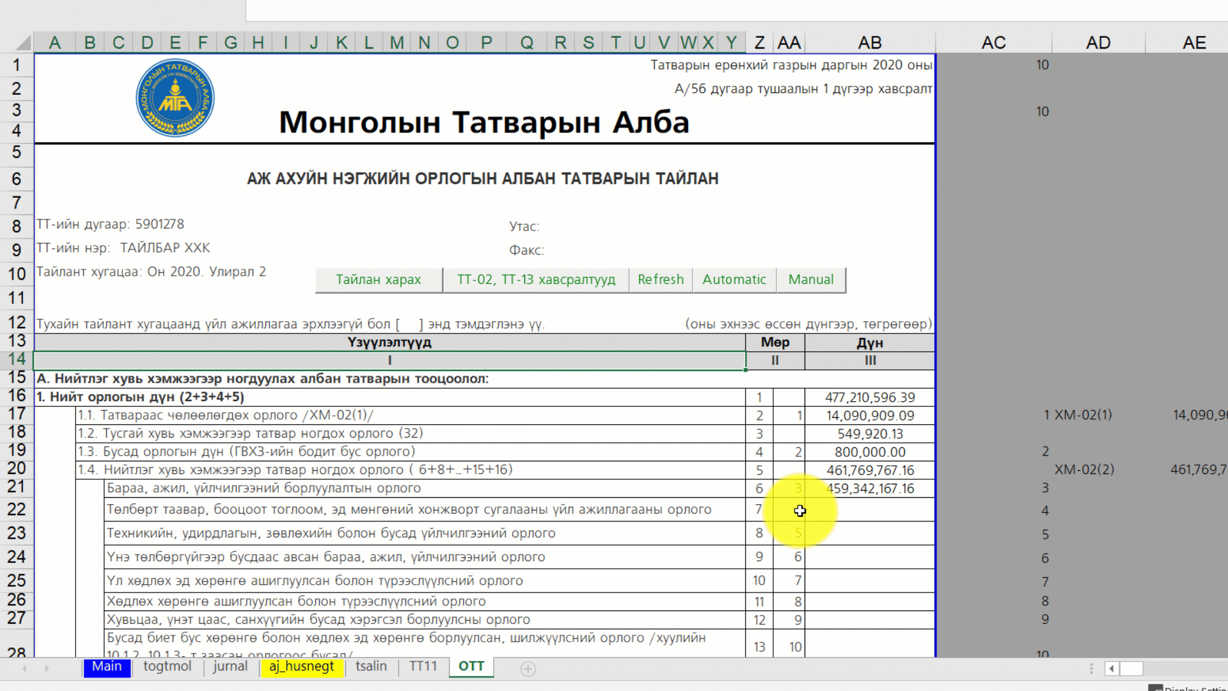The image size is (1228, 691).
Task: Click the tab bar resize dots handle
Action: (1091, 669)
